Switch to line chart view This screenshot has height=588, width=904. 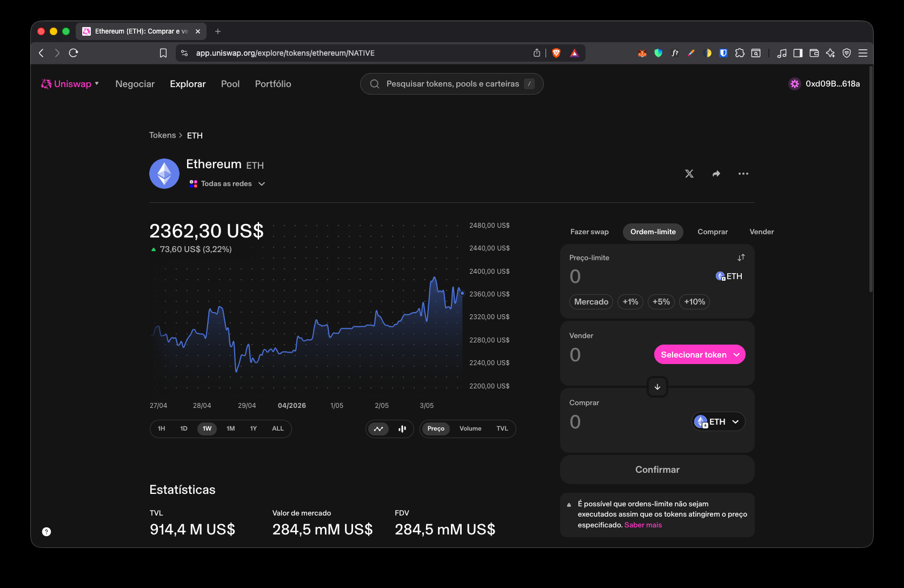378,429
